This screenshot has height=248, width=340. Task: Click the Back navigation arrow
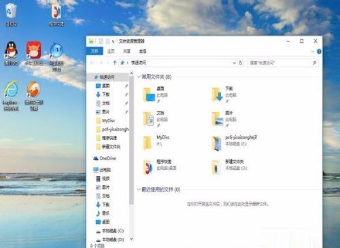(92, 63)
